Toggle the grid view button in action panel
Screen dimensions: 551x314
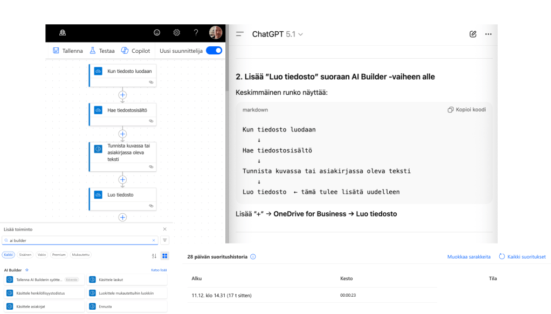click(x=164, y=255)
